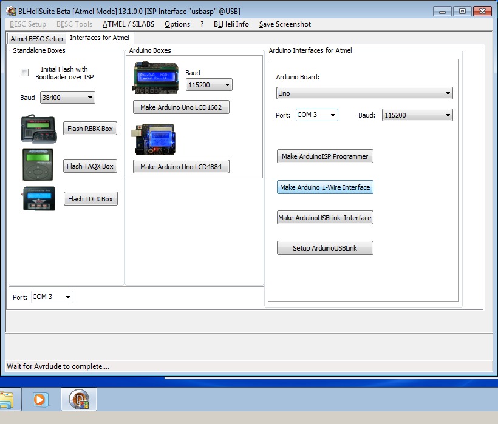Select the BLHeliSuite taskbar icon

(x=79, y=399)
